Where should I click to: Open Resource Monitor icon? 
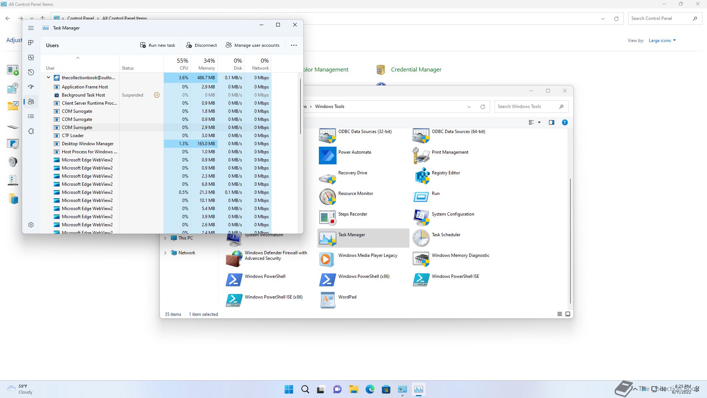coord(327,197)
